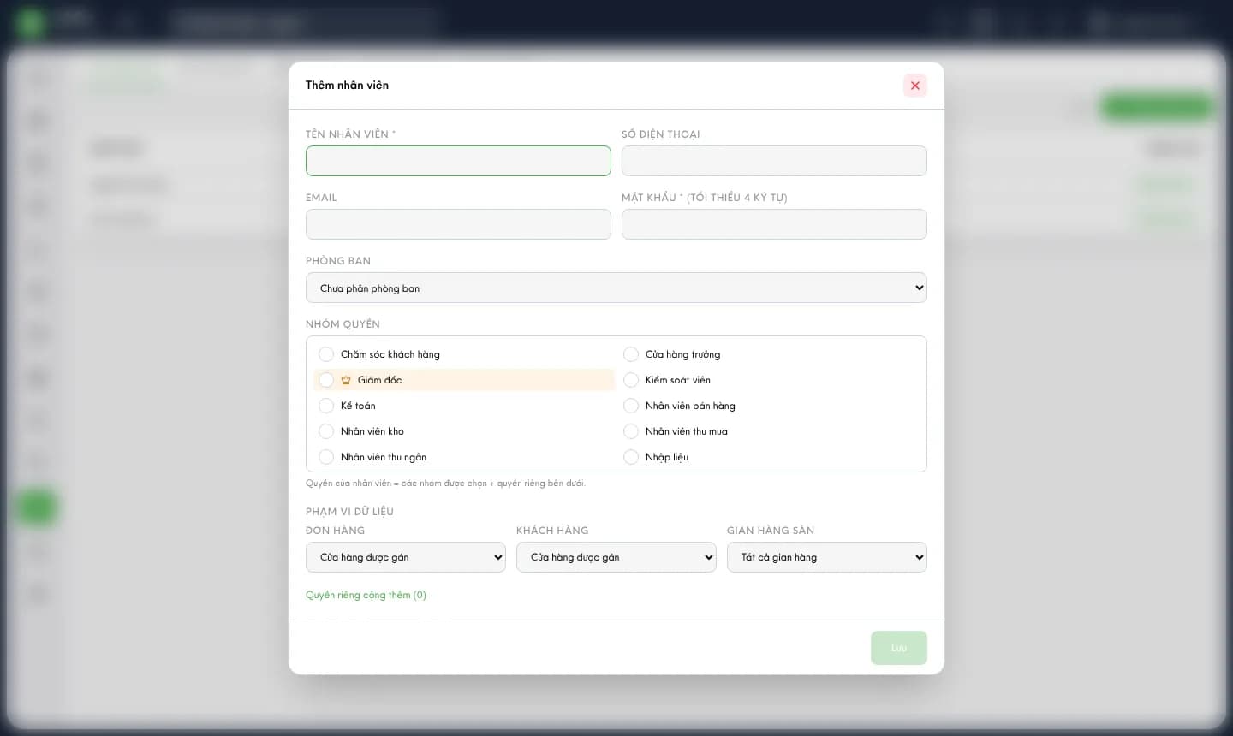Click the PHẠM VI DỮ LIỆU heading
Image resolution: width=1233 pixels, height=736 pixels.
349,512
